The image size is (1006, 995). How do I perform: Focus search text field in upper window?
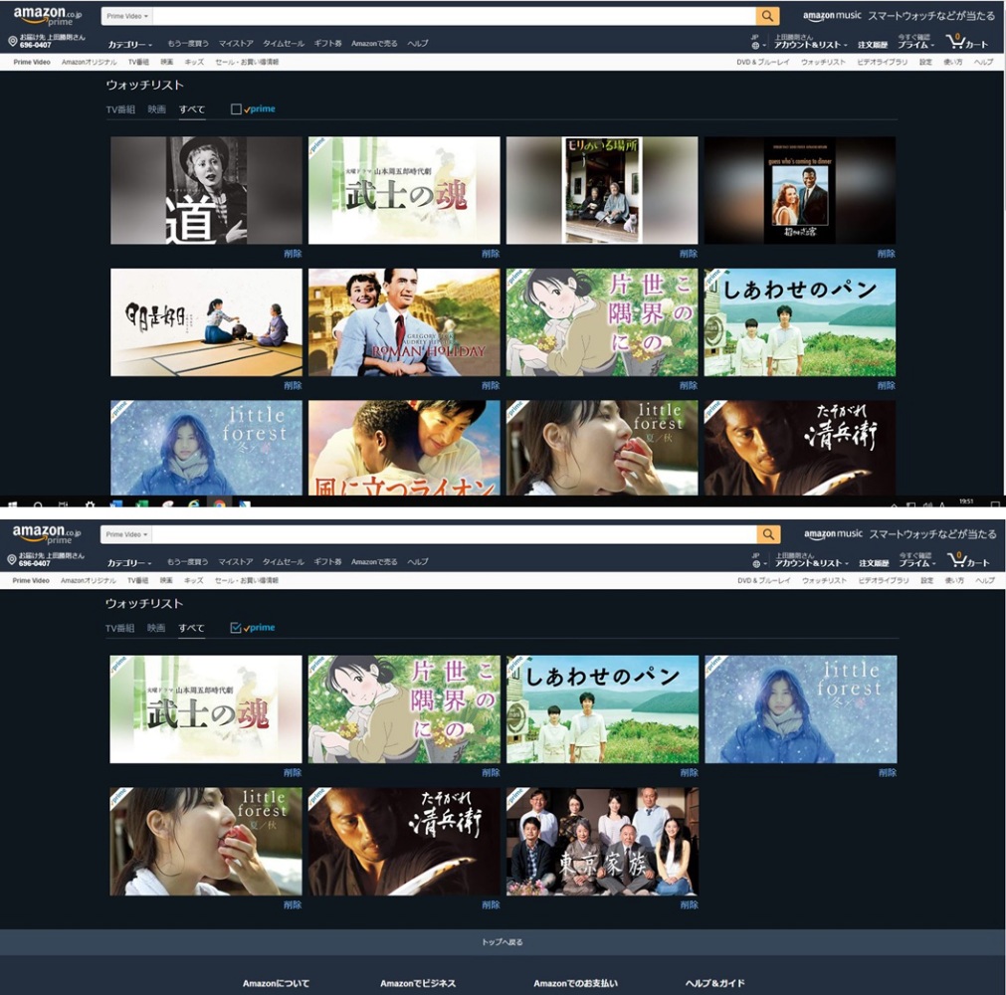coord(454,16)
